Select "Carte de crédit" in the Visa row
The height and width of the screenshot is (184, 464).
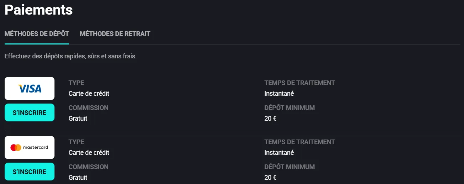pyautogui.click(x=89, y=94)
